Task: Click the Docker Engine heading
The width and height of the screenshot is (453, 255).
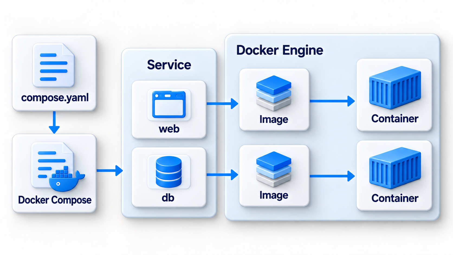Action: [280, 50]
